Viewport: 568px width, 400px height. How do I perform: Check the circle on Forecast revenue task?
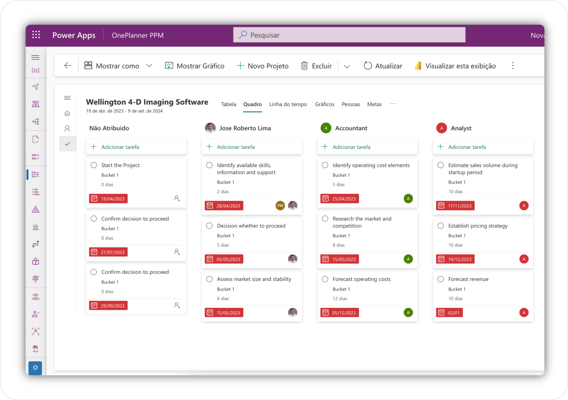(441, 279)
